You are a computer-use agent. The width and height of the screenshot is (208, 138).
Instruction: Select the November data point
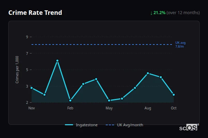tap(32, 88)
